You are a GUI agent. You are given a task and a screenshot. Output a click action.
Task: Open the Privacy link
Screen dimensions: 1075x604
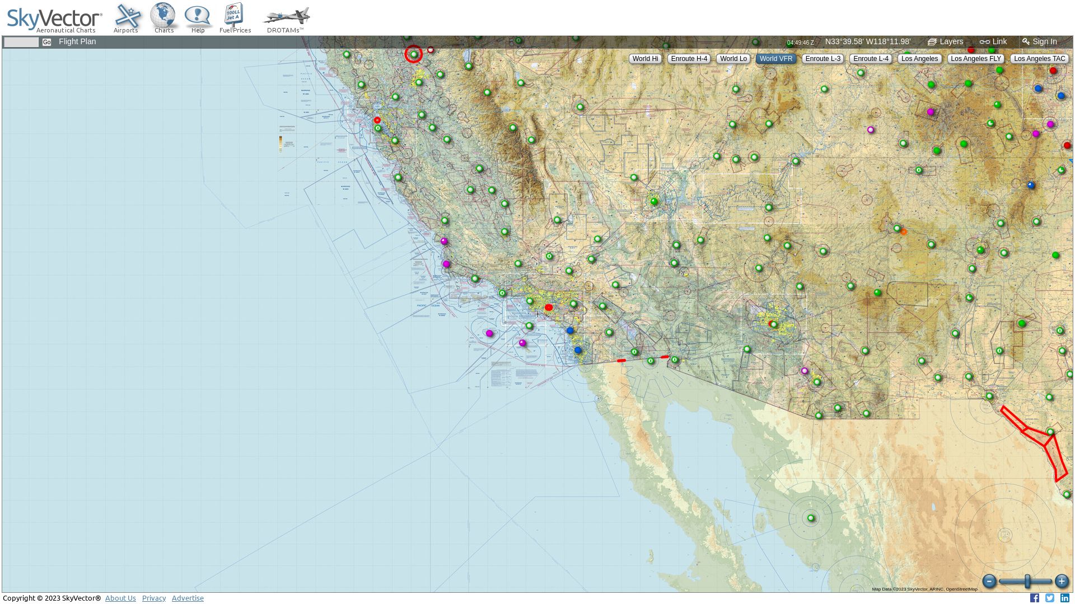(154, 598)
